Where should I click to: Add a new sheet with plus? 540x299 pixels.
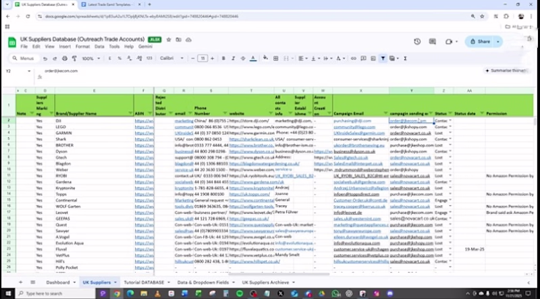click(x=21, y=282)
